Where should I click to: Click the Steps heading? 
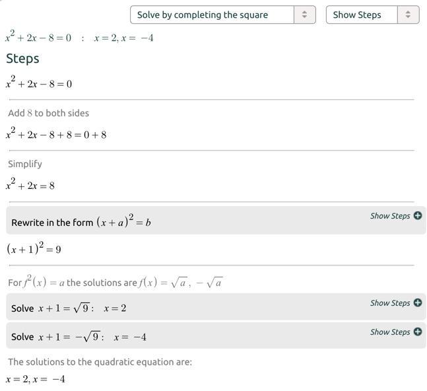(x=22, y=59)
